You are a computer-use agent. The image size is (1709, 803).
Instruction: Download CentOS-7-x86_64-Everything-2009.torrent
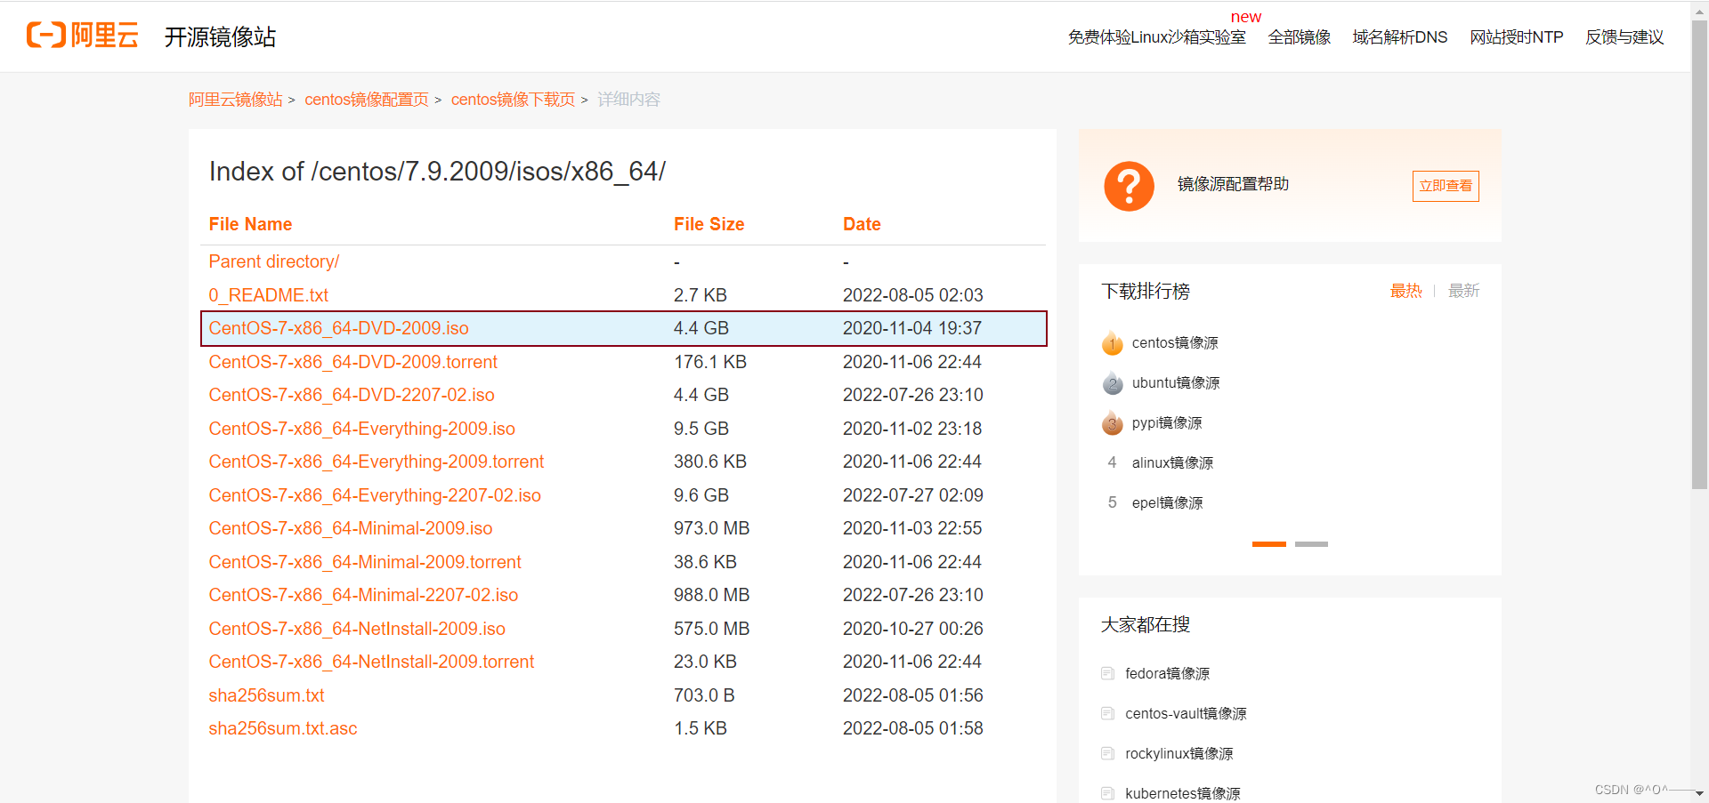376,462
